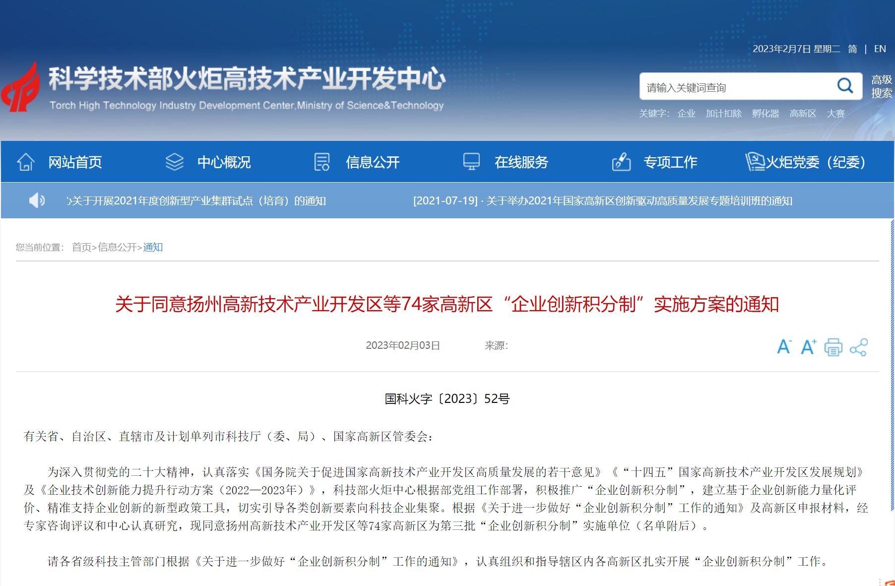Click the edit icon beside 专项工作

click(x=621, y=162)
